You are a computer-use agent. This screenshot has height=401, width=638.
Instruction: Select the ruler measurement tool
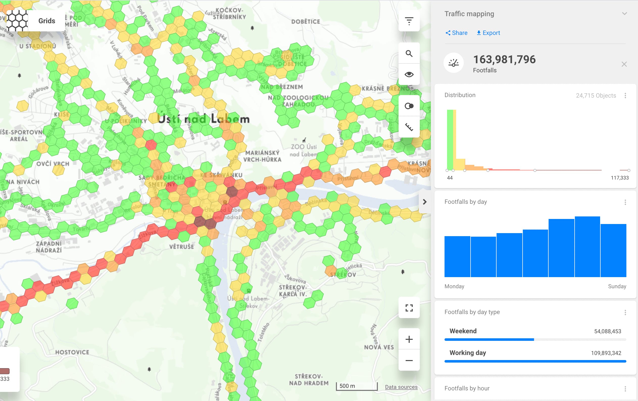pyautogui.click(x=409, y=127)
